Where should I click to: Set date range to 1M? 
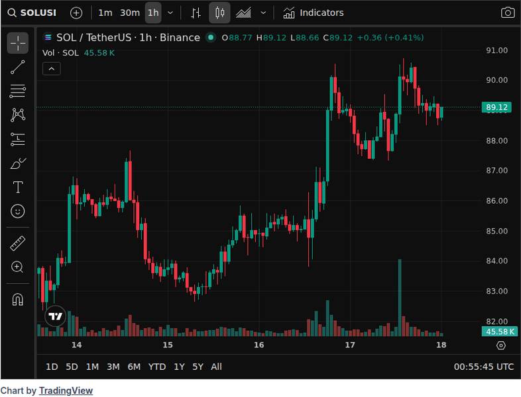click(92, 367)
